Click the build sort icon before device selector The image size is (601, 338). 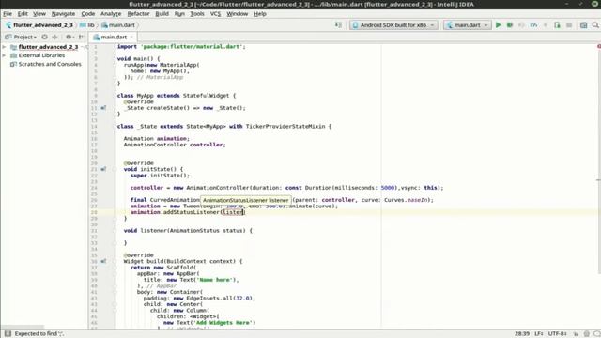(x=338, y=25)
